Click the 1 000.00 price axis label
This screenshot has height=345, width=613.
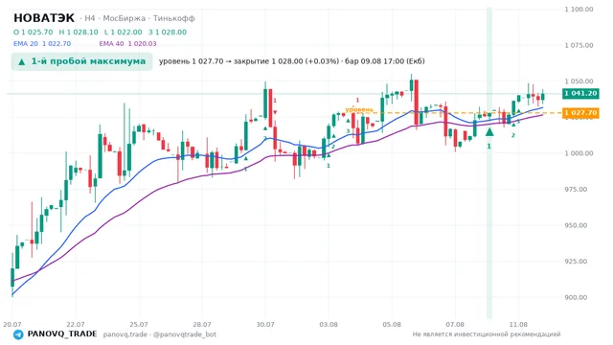(579, 153)
